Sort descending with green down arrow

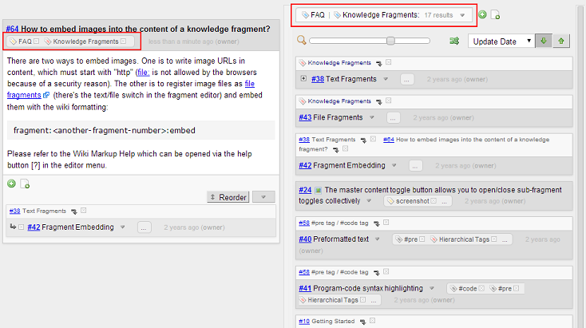click(x=543, y=41)
